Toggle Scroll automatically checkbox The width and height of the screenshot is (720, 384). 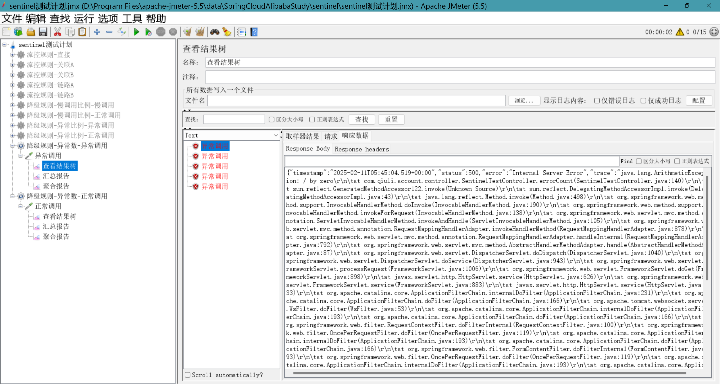pos(188,375)
